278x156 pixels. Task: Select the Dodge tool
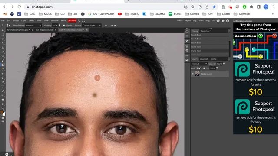click(3, 82)
